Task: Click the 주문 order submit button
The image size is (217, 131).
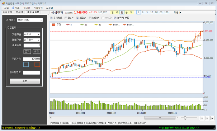Action: click(x=25, y=81)
